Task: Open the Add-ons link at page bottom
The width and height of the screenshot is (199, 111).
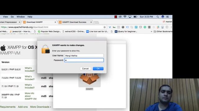Action: [x=23, y=107]
